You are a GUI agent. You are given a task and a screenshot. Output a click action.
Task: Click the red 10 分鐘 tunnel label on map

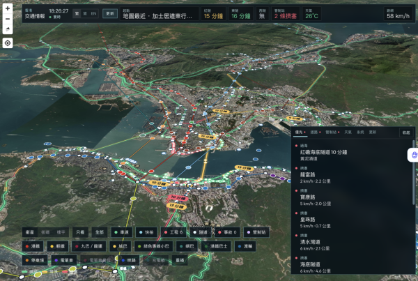[178, 198]
